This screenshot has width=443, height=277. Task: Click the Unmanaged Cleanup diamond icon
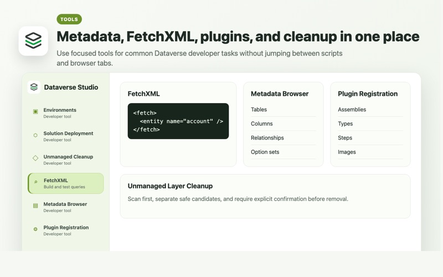click(x=35, y=158)
